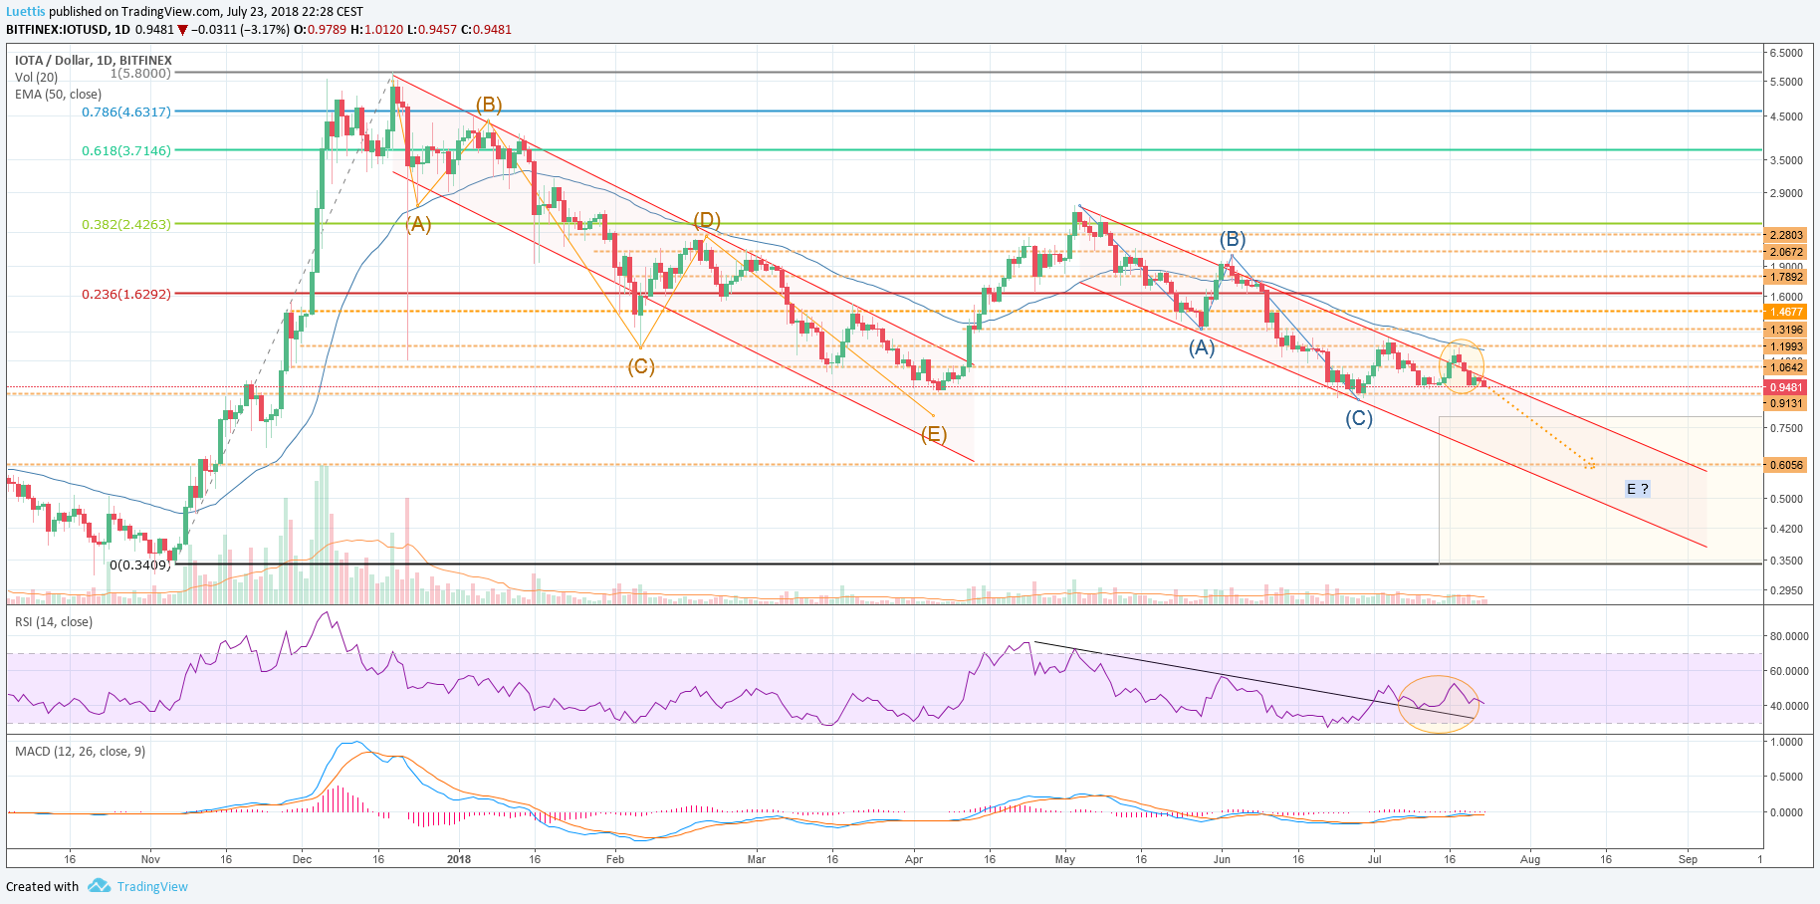Select the orange (E) wave label
The width and height of the screenshot is (1820, 904).
coord(934,434)
